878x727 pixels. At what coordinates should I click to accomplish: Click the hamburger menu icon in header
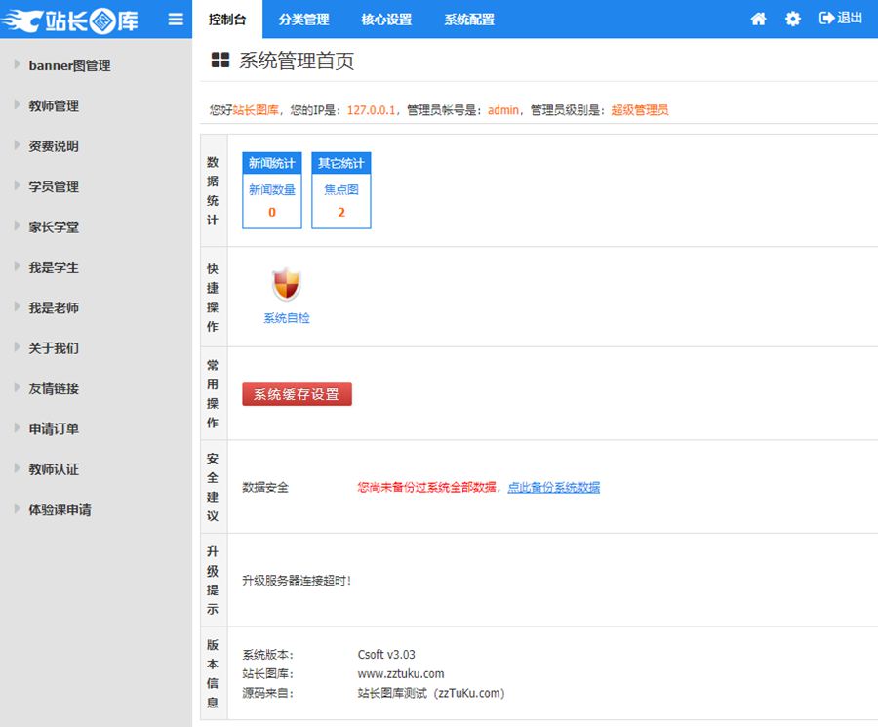click(x=176, y=20)
